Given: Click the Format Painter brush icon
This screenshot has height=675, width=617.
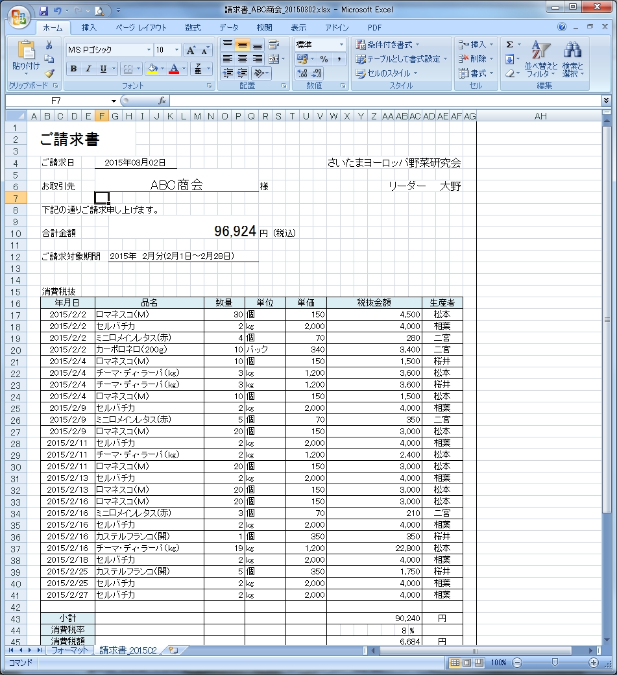Looking at the screenshot, I should pos(49,73).
